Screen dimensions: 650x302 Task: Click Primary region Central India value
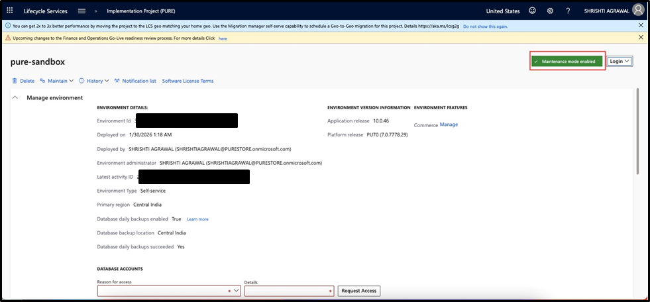148,205
